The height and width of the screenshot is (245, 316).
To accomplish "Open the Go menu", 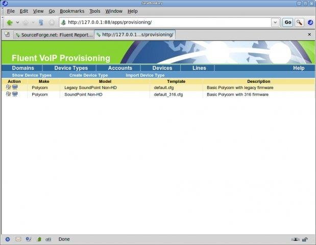I will point(52,11).
